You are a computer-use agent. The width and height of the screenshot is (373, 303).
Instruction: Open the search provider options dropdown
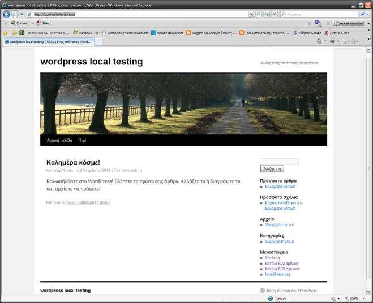[368, 14]
